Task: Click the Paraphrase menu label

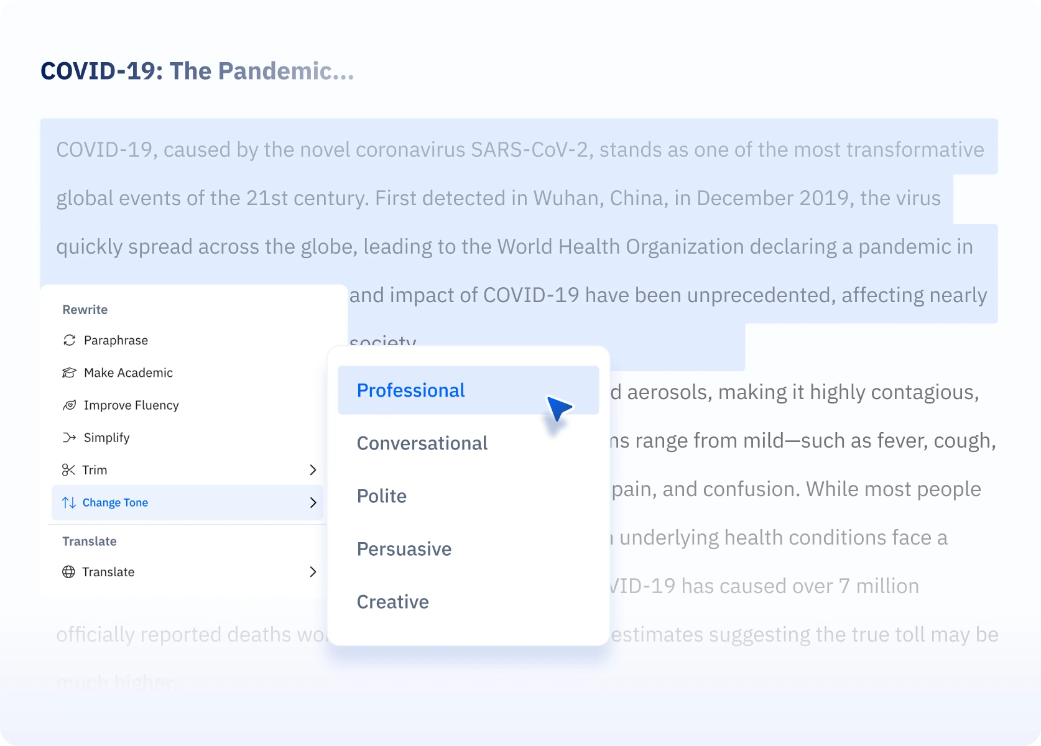Action: tap(116, 340)
